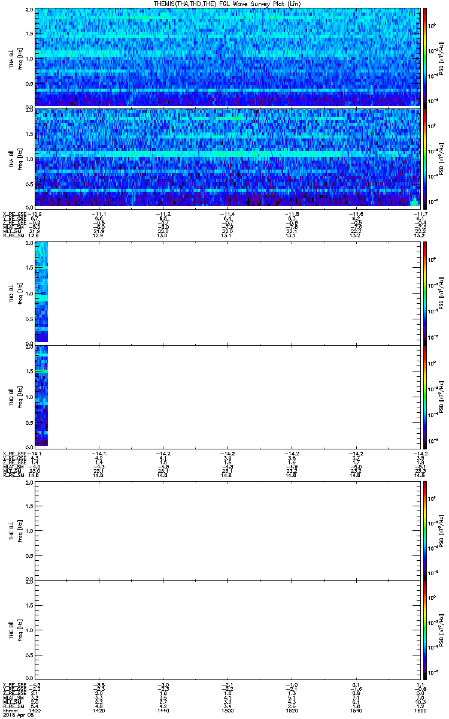This screenshot has width=449, height=719.
Task: Click the 'THE Bll freq [Hz]' axis label
Action: pyautogui.click(x=16, y=630)
